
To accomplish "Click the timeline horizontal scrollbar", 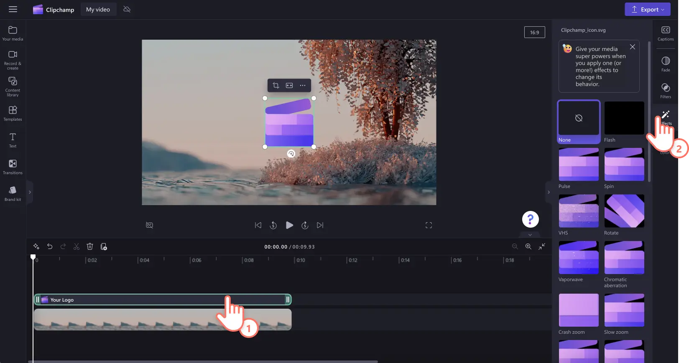I will (x=203, y=361).
